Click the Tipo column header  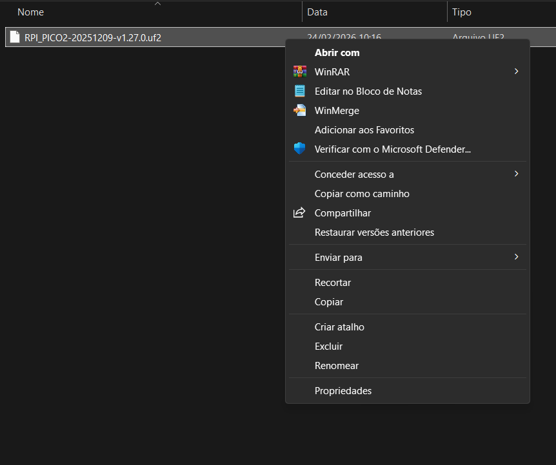[461, 12]
